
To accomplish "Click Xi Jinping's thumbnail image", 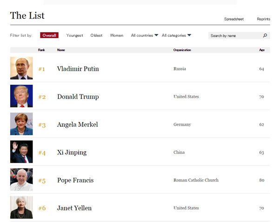I will (x=21, y=152).
